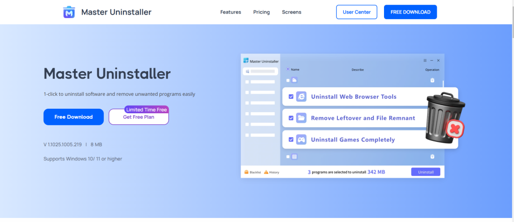Select the Get Free Plan button
Image resolution: width=514 pixels, height=222 pixels.
[139, 117]
